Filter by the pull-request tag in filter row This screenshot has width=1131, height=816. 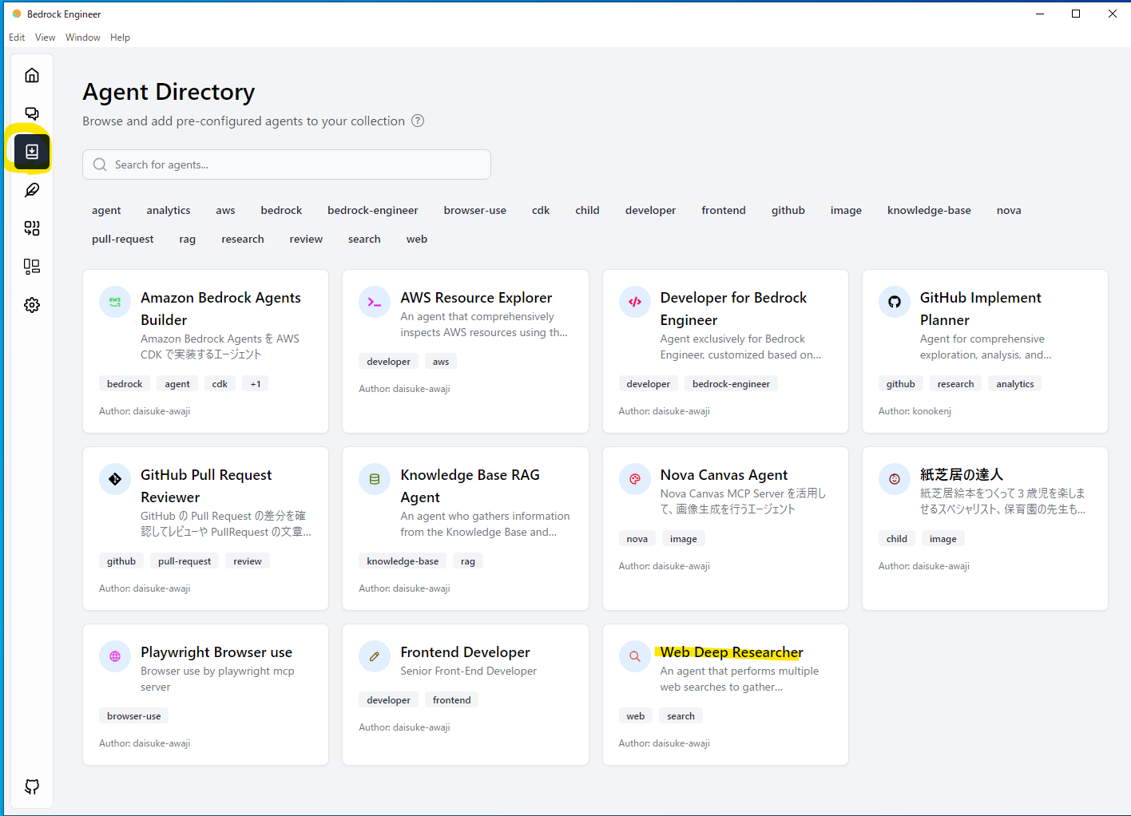pyautogui.click(x=123, y=240)
